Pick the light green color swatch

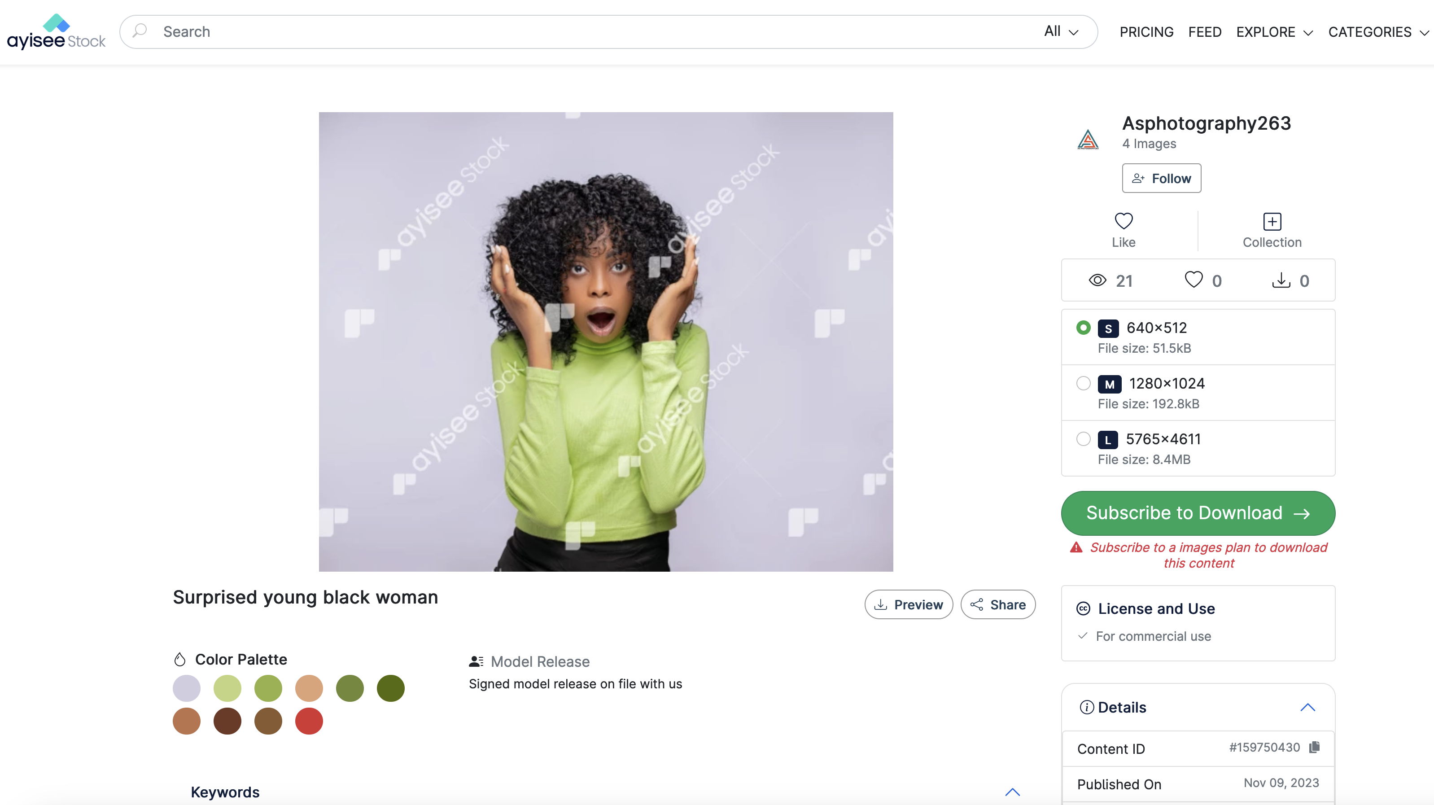[x=227, y=688]
